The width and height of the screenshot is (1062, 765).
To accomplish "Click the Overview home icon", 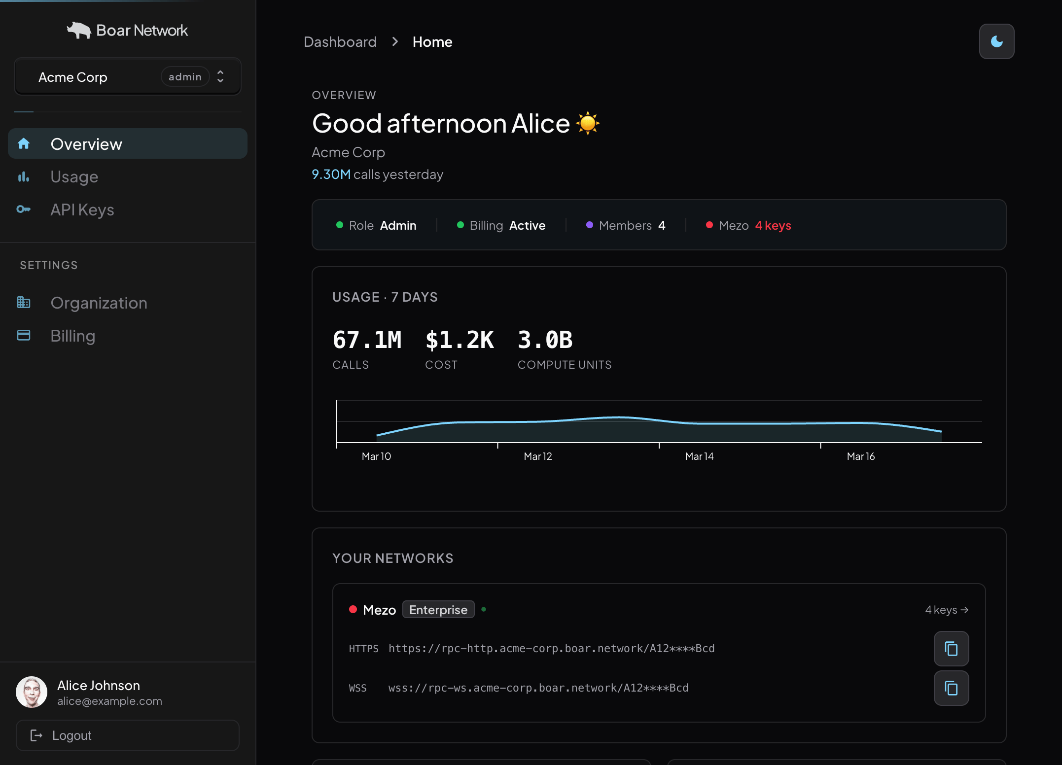I will point(24,144).
